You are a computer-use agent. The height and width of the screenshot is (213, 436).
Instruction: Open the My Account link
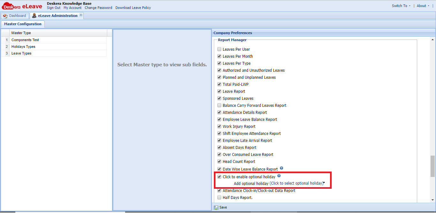pos(72,8)
